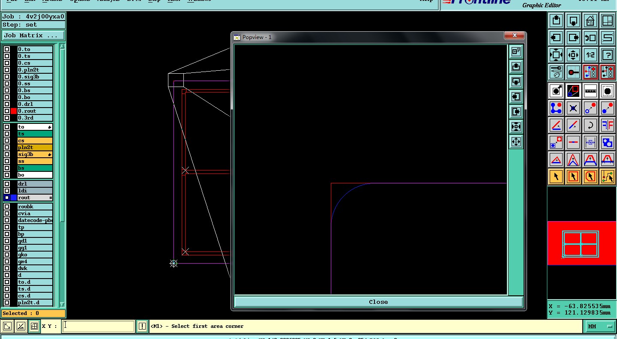The image size is (617, 339).
Task: Select the layer named cvia
Action: pyautogui.click(x=35, y=213)
